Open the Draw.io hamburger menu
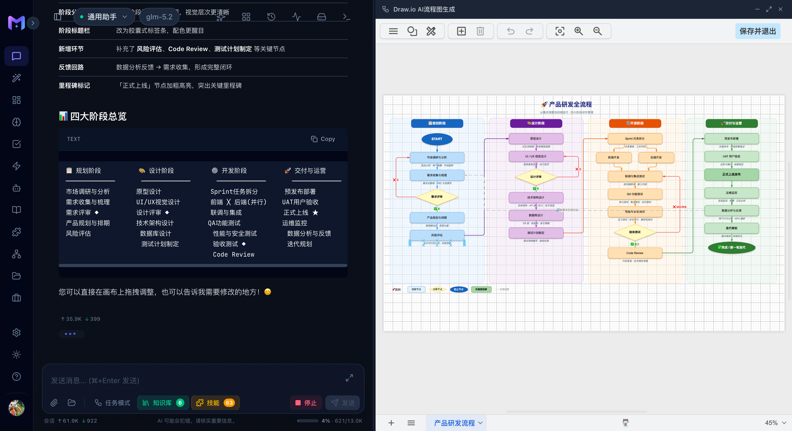This screenshot has width=792, height=431. point(393,31)
